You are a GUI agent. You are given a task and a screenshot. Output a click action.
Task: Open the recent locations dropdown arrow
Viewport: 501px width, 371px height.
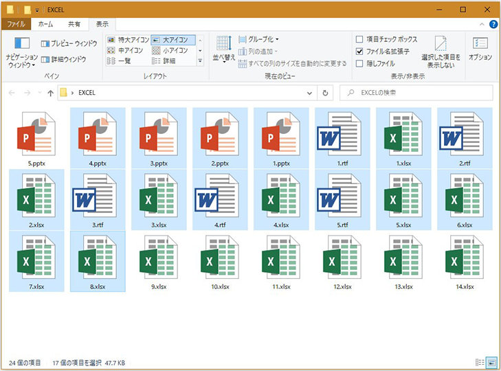coord(40,93)
